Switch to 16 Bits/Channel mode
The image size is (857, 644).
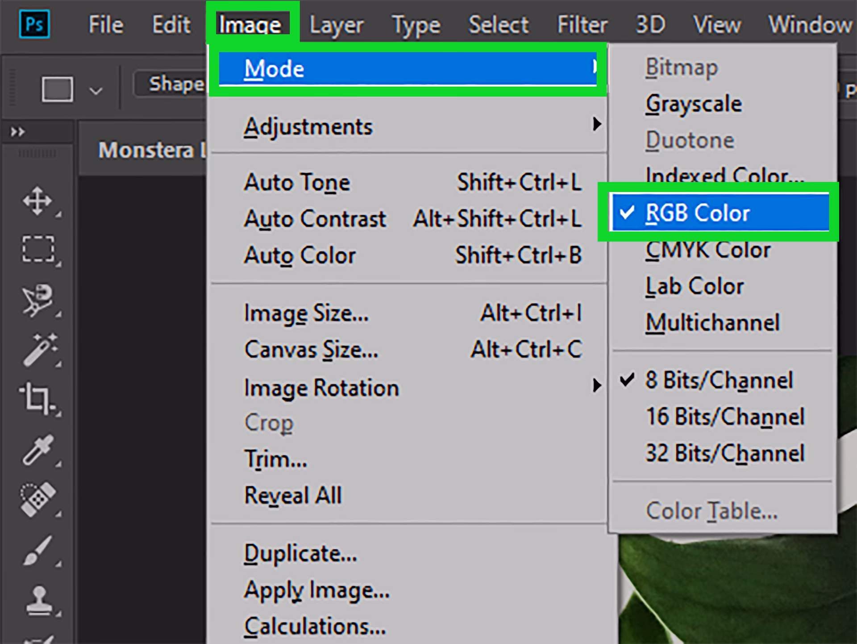coord(725,416)
